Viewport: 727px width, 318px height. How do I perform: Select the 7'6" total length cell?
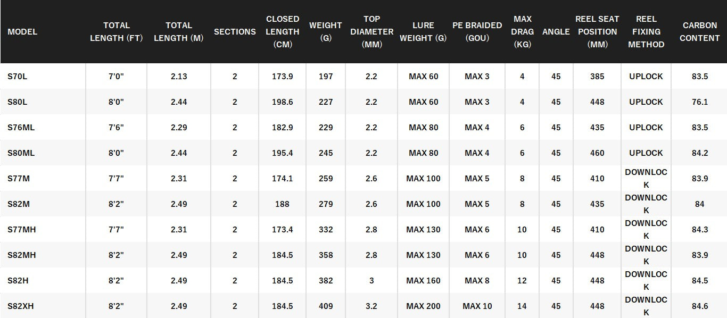pyautogui.click(x=116, y=128)
